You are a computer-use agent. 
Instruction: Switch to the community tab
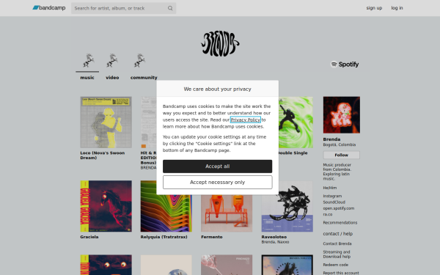(x=144, y=78)
